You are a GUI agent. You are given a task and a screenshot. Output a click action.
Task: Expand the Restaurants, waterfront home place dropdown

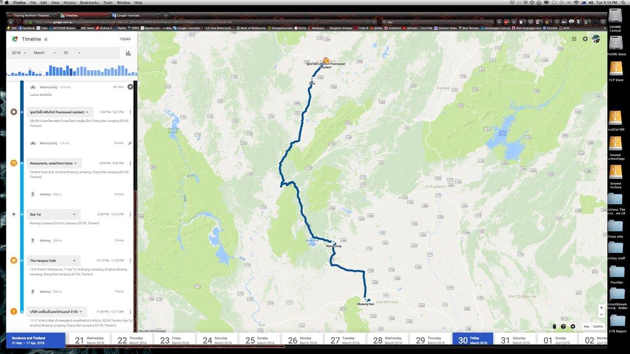[x=54, y=164]
